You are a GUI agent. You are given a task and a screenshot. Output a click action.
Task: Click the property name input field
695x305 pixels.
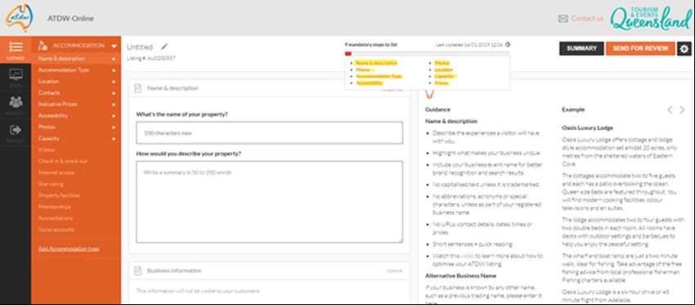(x=270, y=133)
